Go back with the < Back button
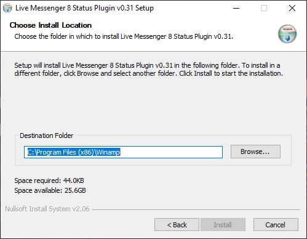307x239 pixels. (177, 225)
